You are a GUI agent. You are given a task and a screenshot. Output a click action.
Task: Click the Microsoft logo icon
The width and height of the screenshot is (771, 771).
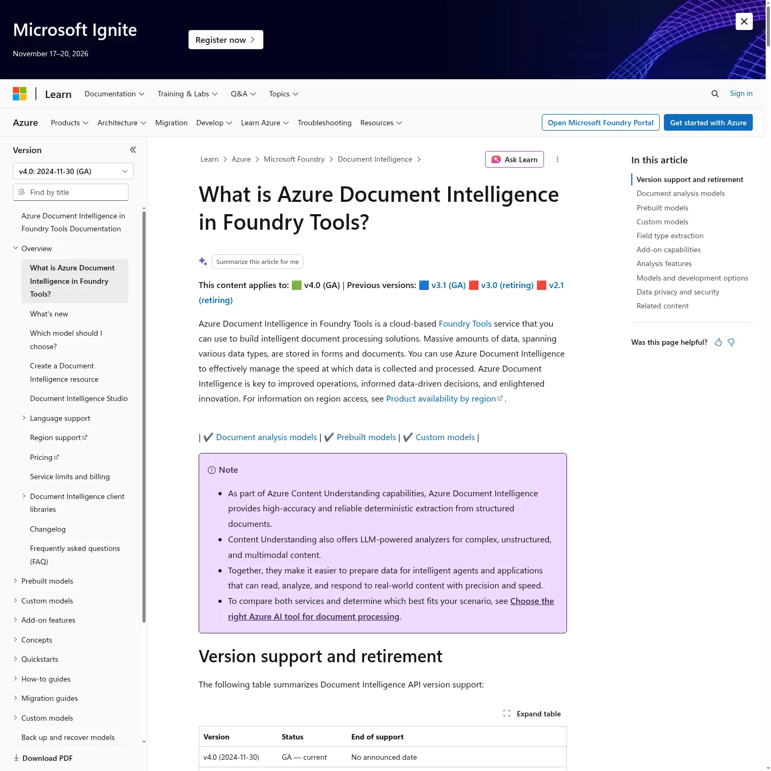coord(20,94)
